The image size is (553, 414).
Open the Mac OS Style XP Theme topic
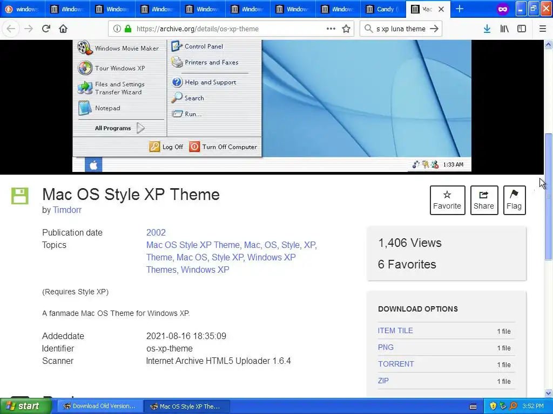click(x=193, y=245)
